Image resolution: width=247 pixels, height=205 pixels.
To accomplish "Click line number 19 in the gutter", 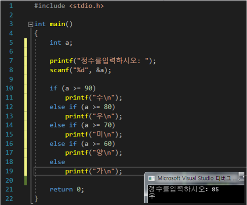I will click(x=9, y=171).
